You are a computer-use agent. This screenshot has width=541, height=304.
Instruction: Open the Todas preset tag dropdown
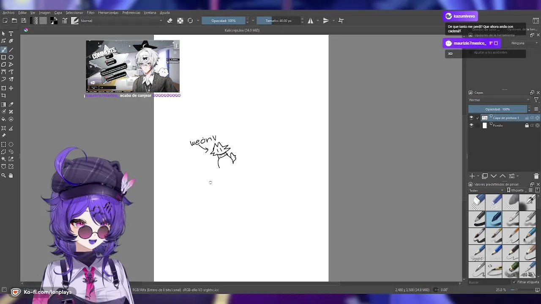486,190
